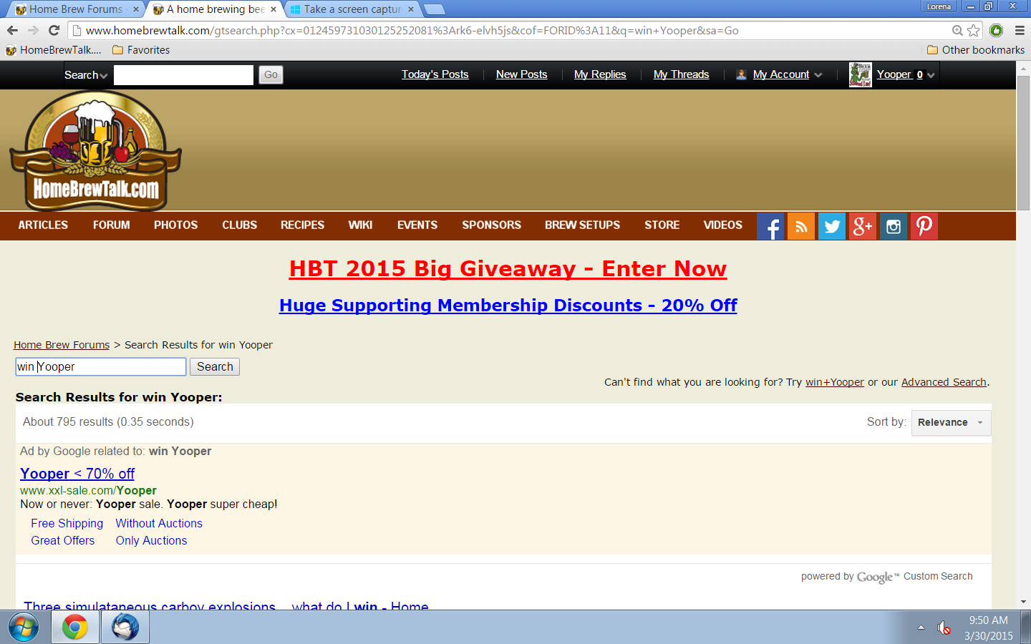The width and height of the screenshot is (1031, 644).
Task: Open HBT 2015 Big Giveaway link
Action: [508, 268]
